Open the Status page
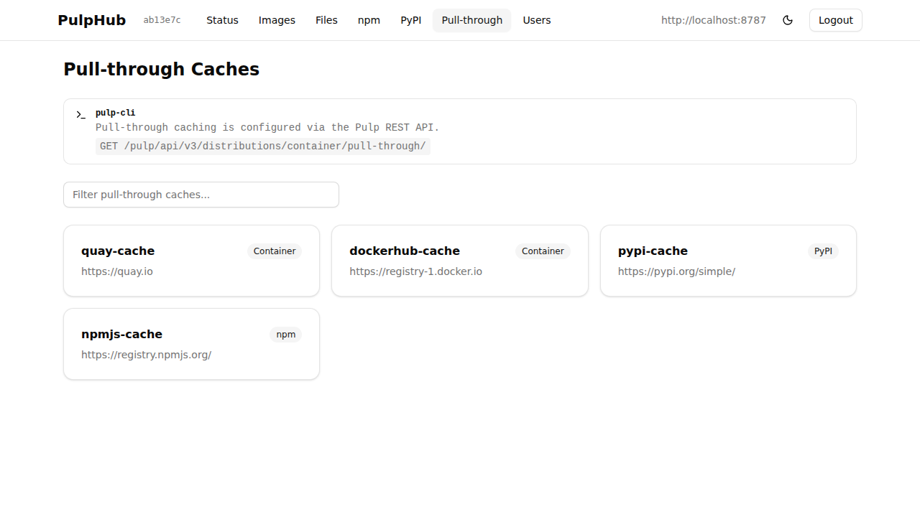Viewport: 920px width, 517px height. (x=222, y=20)
